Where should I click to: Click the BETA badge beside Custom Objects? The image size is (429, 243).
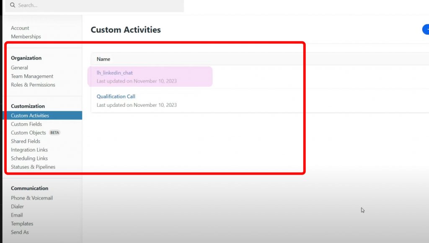[54, 132]
